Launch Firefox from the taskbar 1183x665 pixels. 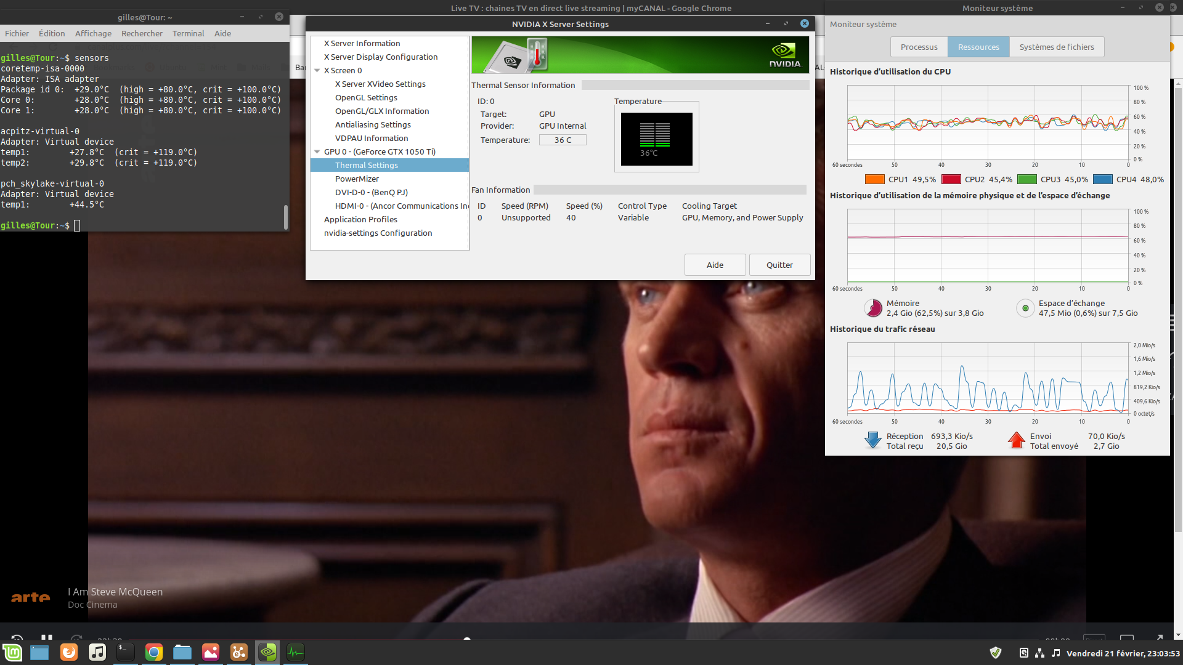pos(68,652)
